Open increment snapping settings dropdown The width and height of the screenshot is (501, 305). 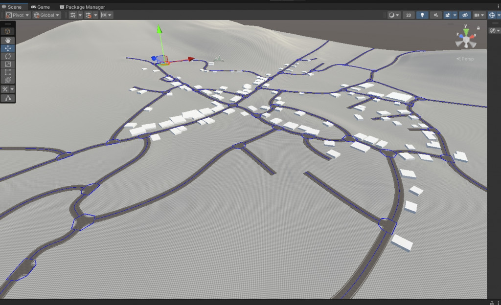106,15
